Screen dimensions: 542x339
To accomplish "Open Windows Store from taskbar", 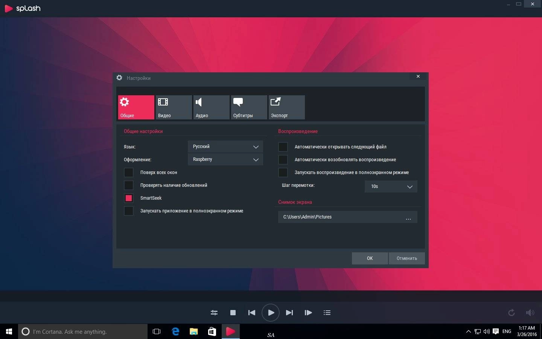I will [x=212, y=331].
